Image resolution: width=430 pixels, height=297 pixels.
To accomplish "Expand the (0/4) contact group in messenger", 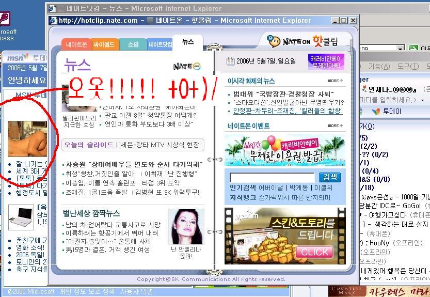I will pos(370,171).
